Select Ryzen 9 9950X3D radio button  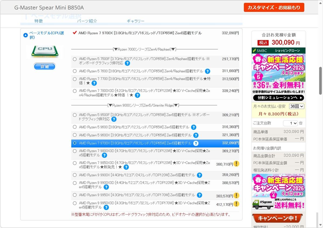pyautogui.click(x=75, y=203)
